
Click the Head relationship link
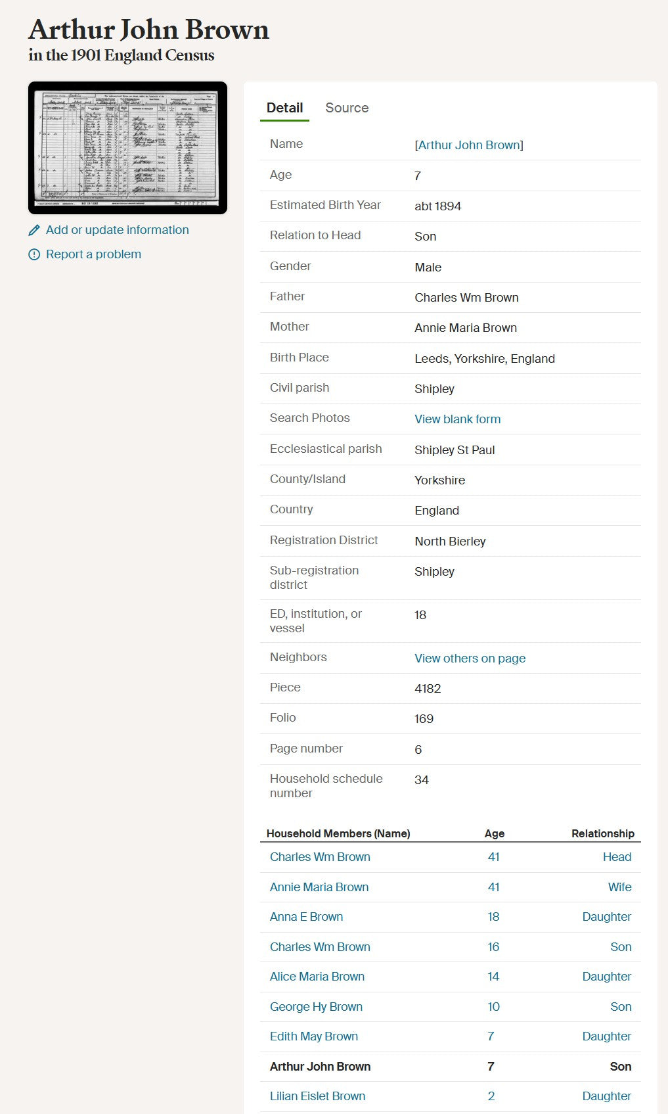617,857
